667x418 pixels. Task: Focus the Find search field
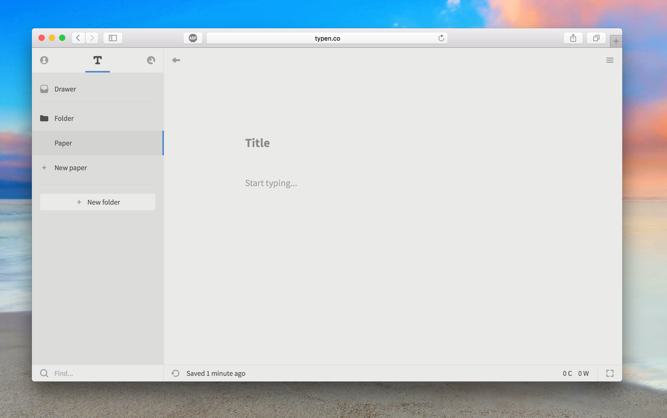click(105, 373)
